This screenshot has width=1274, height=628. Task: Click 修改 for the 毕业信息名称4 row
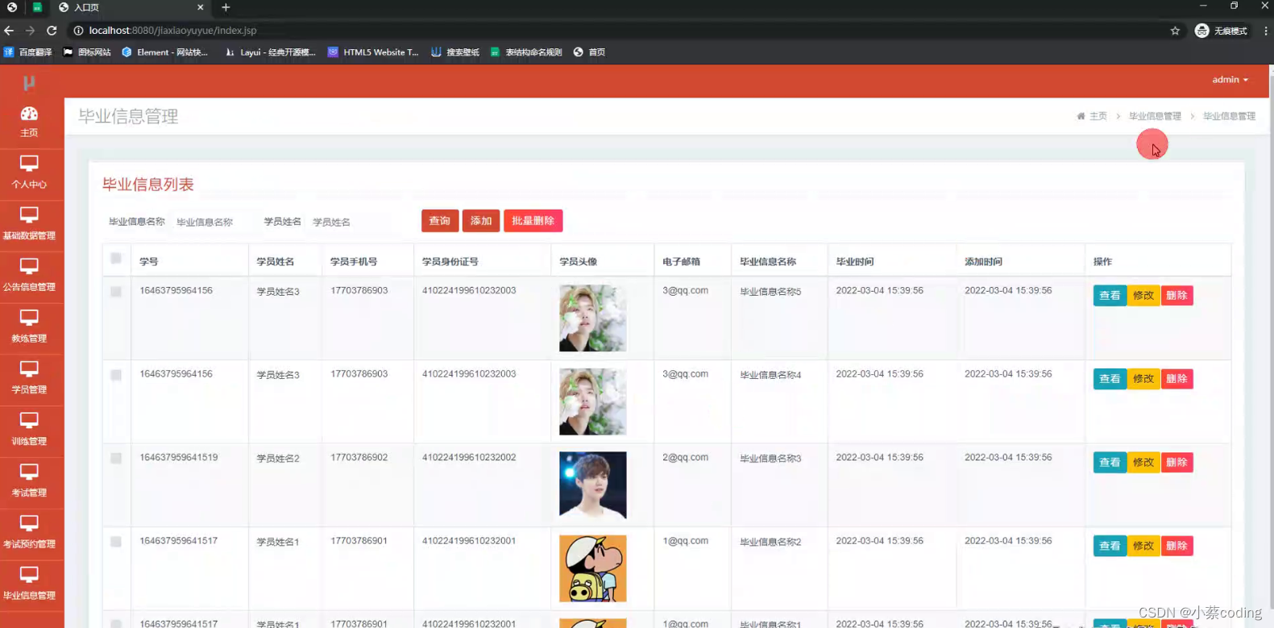pos(1143,379)
